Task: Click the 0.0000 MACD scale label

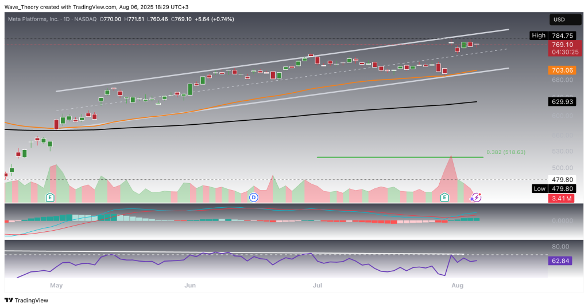Action: point(562,220)
